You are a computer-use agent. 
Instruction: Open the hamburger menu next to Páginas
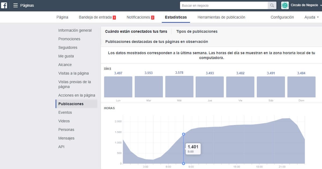point(16,5)
